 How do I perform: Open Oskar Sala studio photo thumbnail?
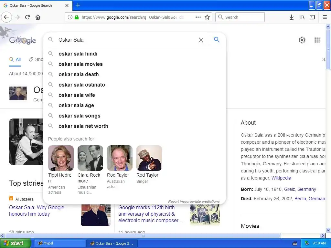pos(26,142)
